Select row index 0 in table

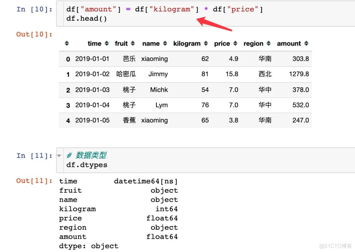[68, 59]
